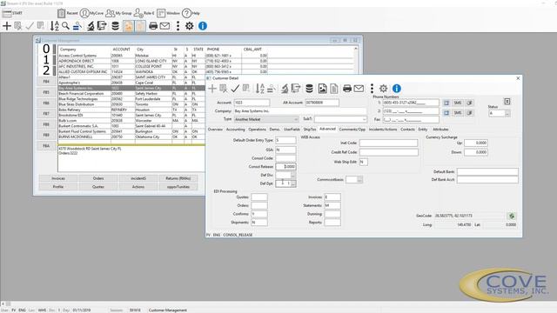Switch to the Comments/Opp tab
Viewport: 557px width, 313px height.
[352, 130]
